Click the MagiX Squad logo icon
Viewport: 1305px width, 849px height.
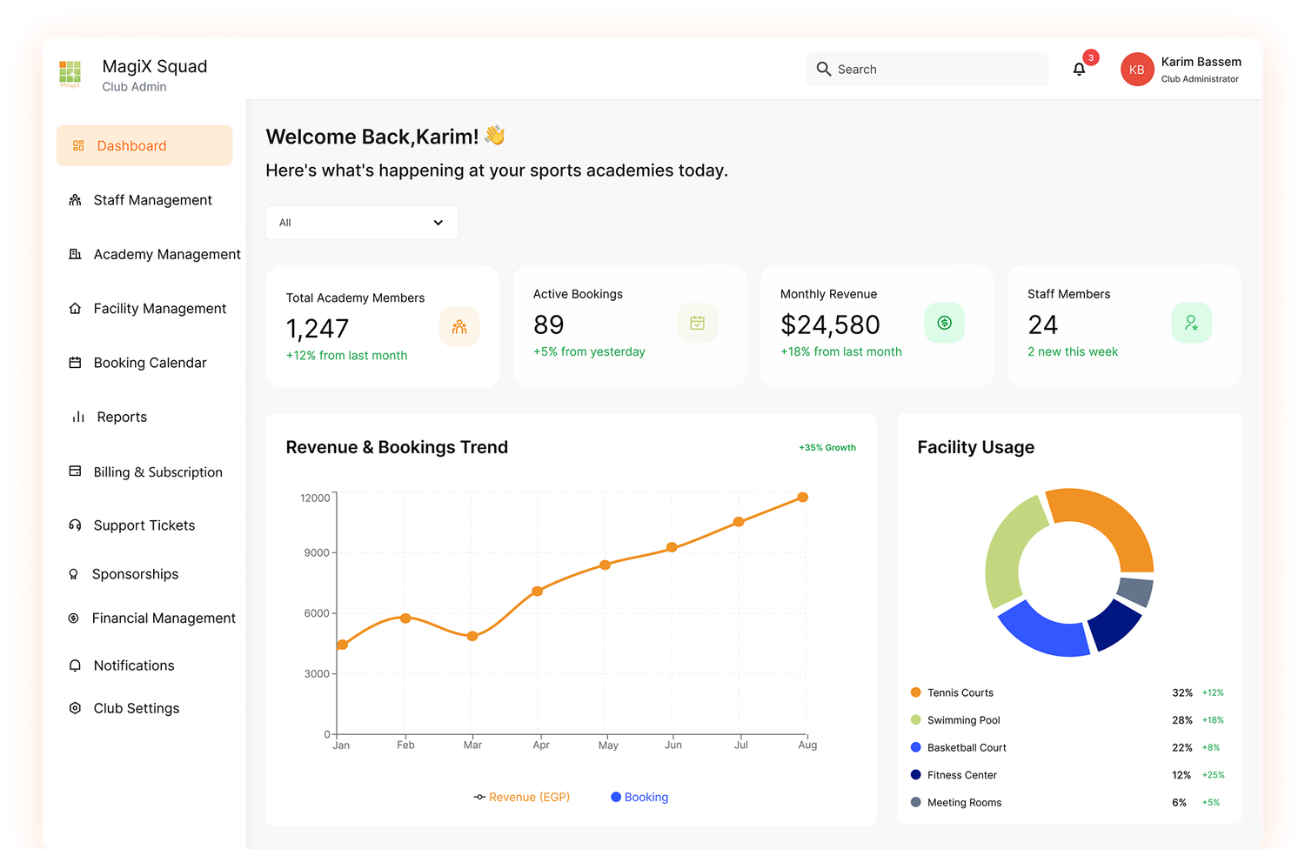(70, 73)
